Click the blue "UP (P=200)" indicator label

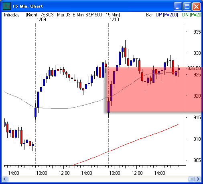coord(167,15)
